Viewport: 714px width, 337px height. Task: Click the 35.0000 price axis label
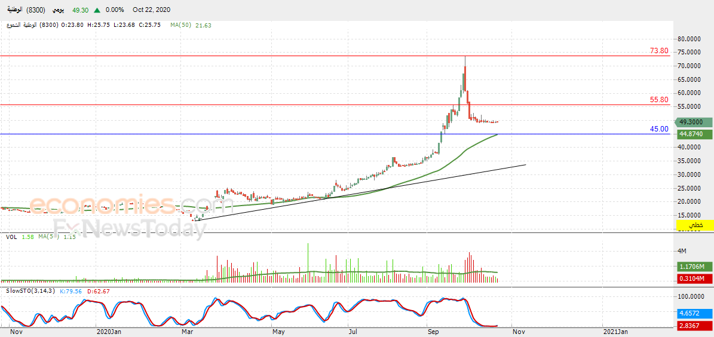(690, 161)
